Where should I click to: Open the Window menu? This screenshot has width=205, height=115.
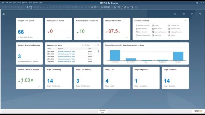[x=36, y=3]
